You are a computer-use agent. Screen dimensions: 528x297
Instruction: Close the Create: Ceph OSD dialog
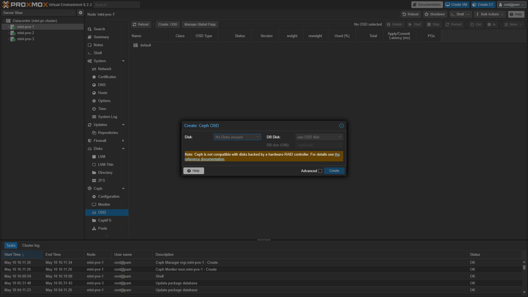pyautogui.click(x=341, y=126)
